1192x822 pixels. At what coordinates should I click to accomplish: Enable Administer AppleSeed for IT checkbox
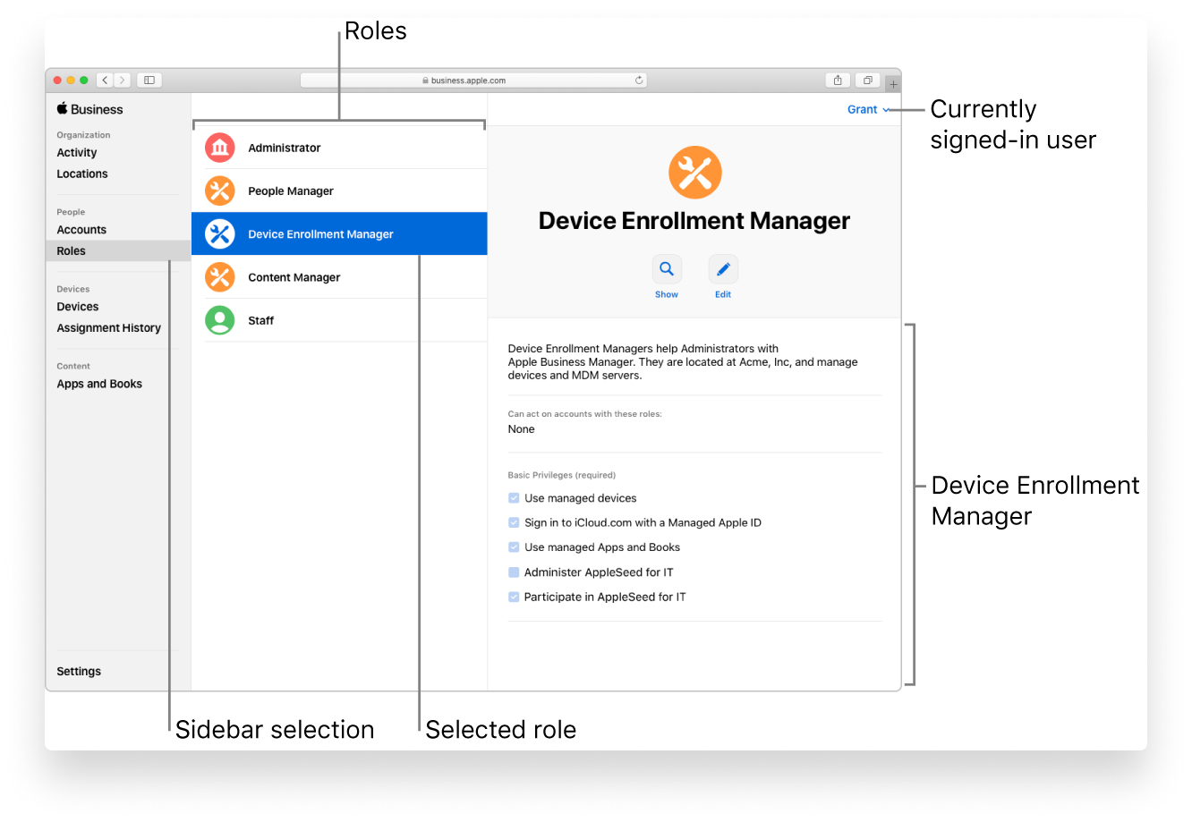[514, 572]
